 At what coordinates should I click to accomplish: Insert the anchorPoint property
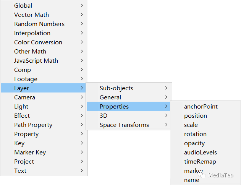pyautogui.click(x=201, y=107)
